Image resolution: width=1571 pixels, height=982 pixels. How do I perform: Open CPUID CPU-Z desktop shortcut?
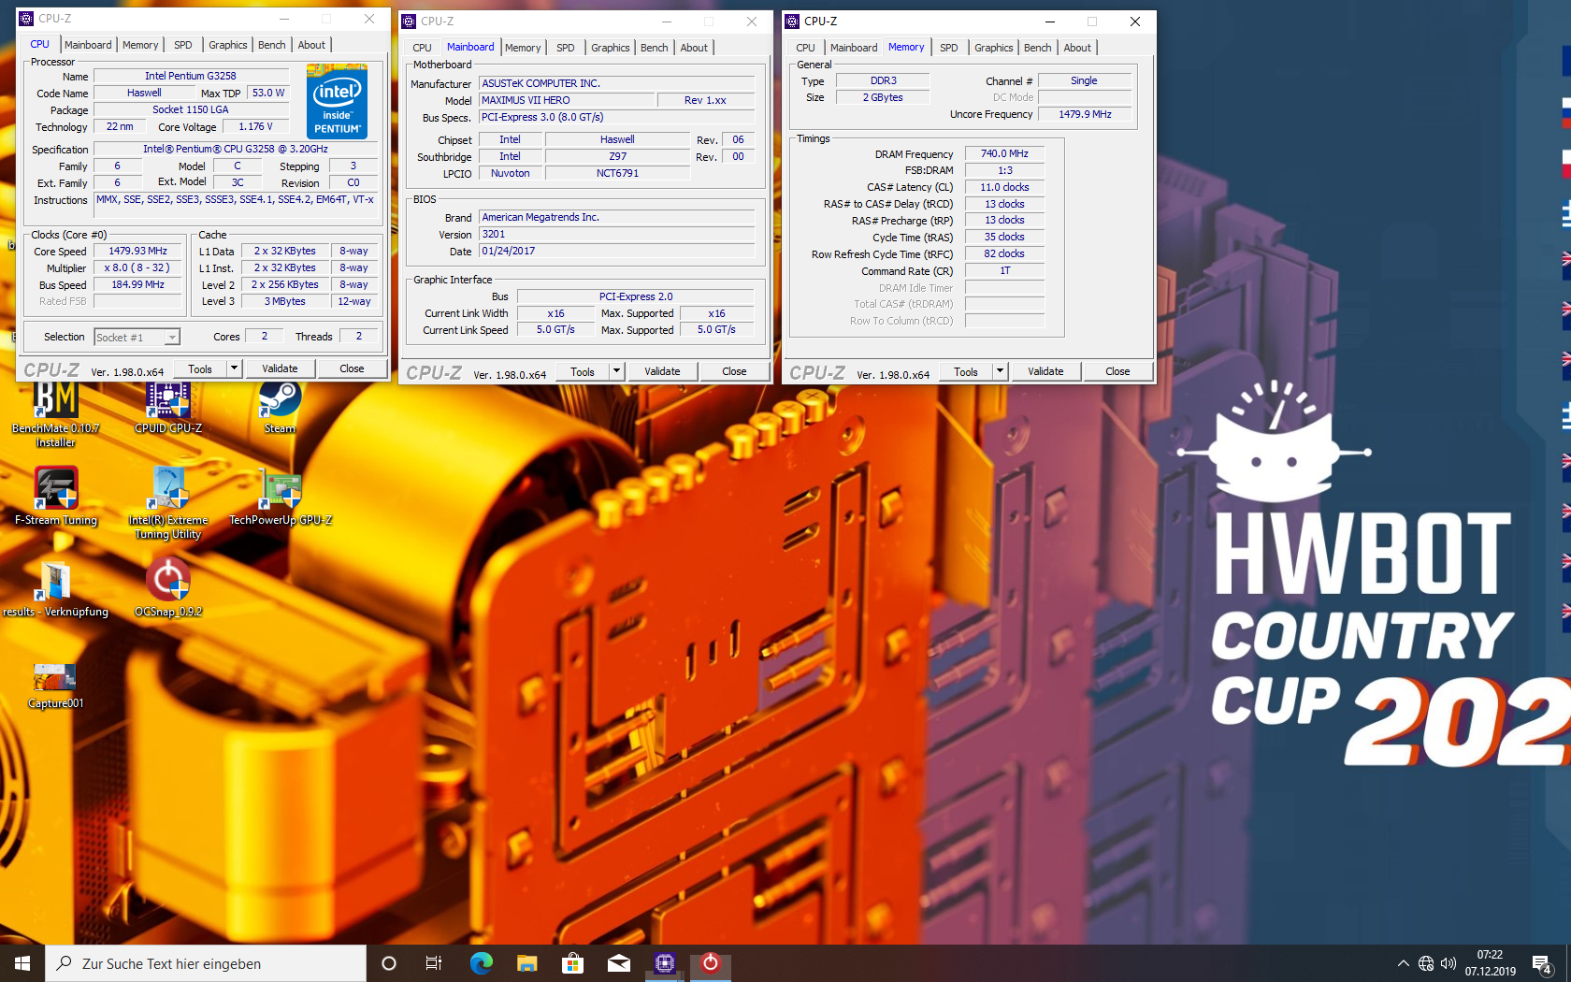point(168,408)
